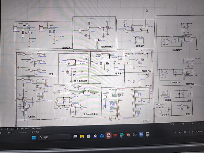Open the 属性清单 bottom panel tab

click(x=35, y=132)
